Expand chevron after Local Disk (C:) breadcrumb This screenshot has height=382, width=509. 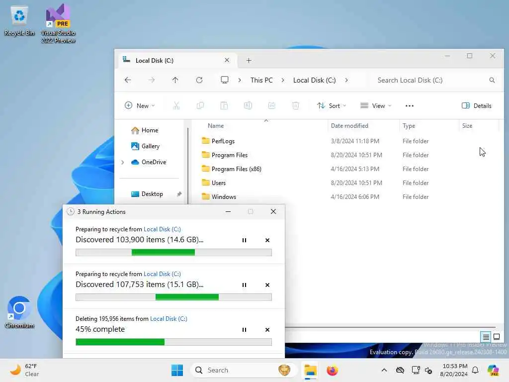(x=346, y=80)
